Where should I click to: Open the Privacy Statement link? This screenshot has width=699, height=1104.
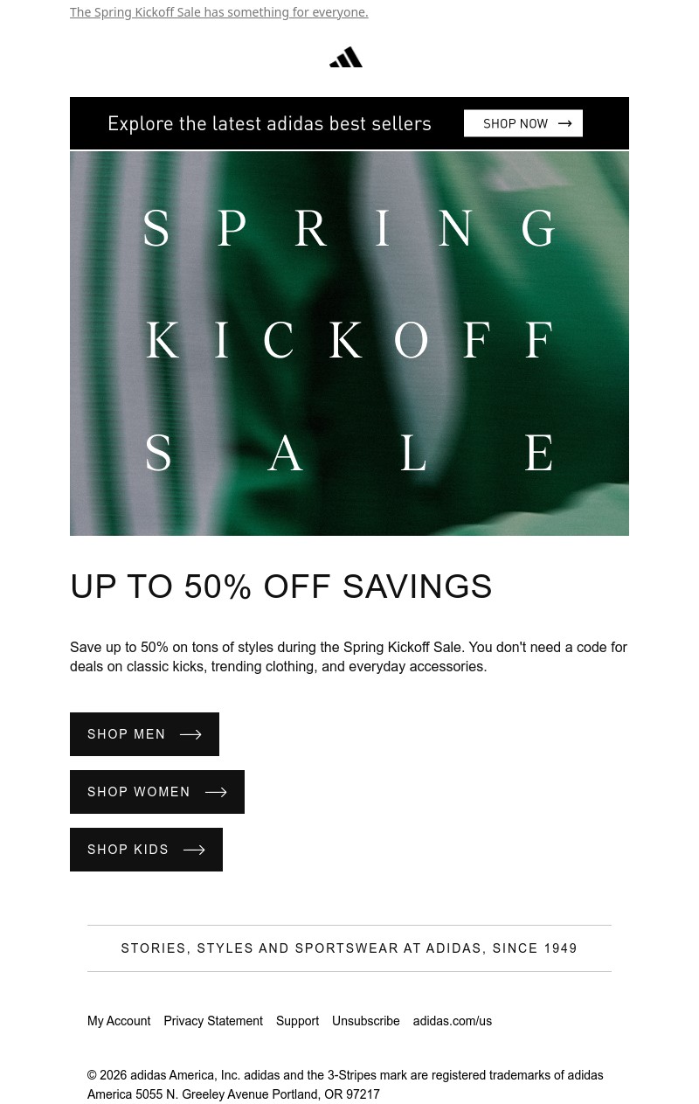(x=213, y=1021)
